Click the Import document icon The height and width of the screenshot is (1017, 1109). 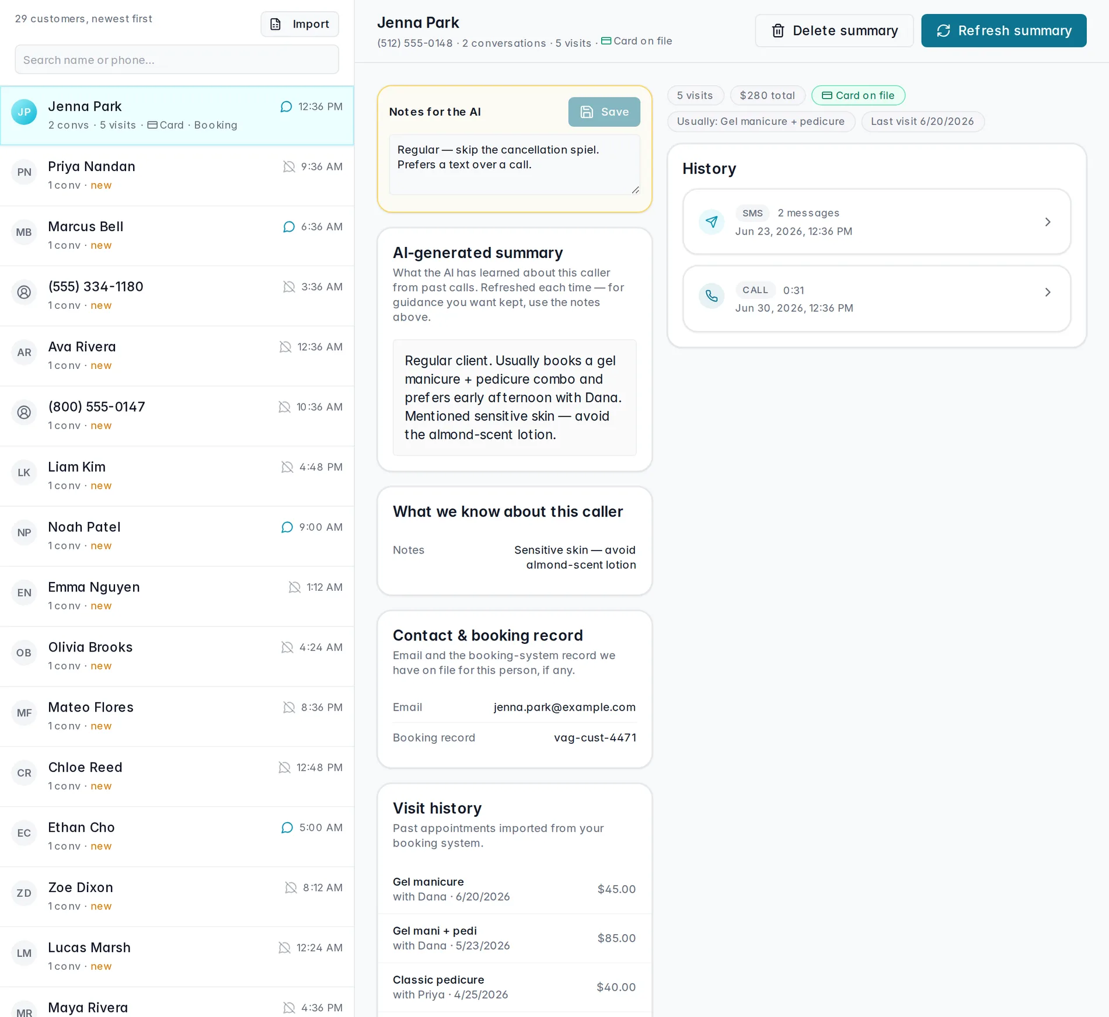[x=275, y=24]
